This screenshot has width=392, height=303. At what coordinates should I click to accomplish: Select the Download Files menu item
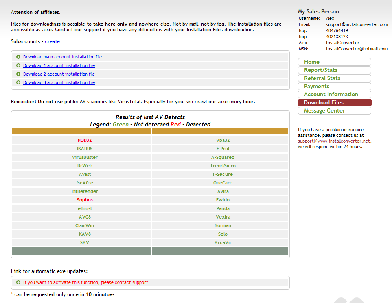coord(335,102)
